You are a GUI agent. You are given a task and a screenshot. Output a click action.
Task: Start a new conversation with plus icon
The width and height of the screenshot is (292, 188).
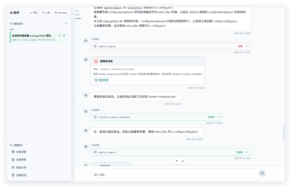(66, 24)
